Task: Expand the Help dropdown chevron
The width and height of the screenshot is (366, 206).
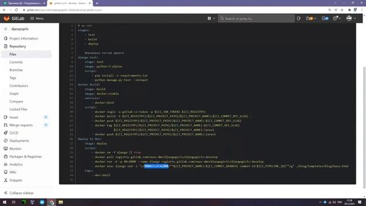Action: [340, 18]
